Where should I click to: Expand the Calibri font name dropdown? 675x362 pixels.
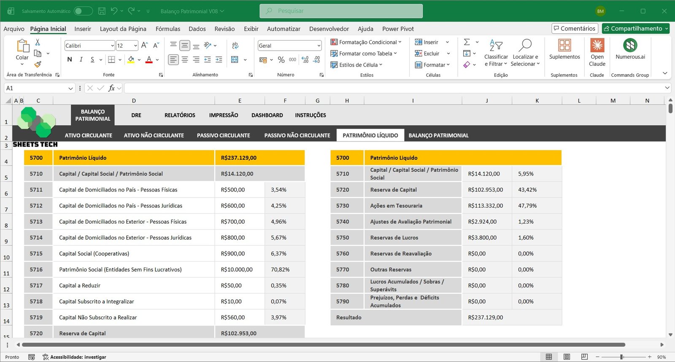(x=112, y=46)
